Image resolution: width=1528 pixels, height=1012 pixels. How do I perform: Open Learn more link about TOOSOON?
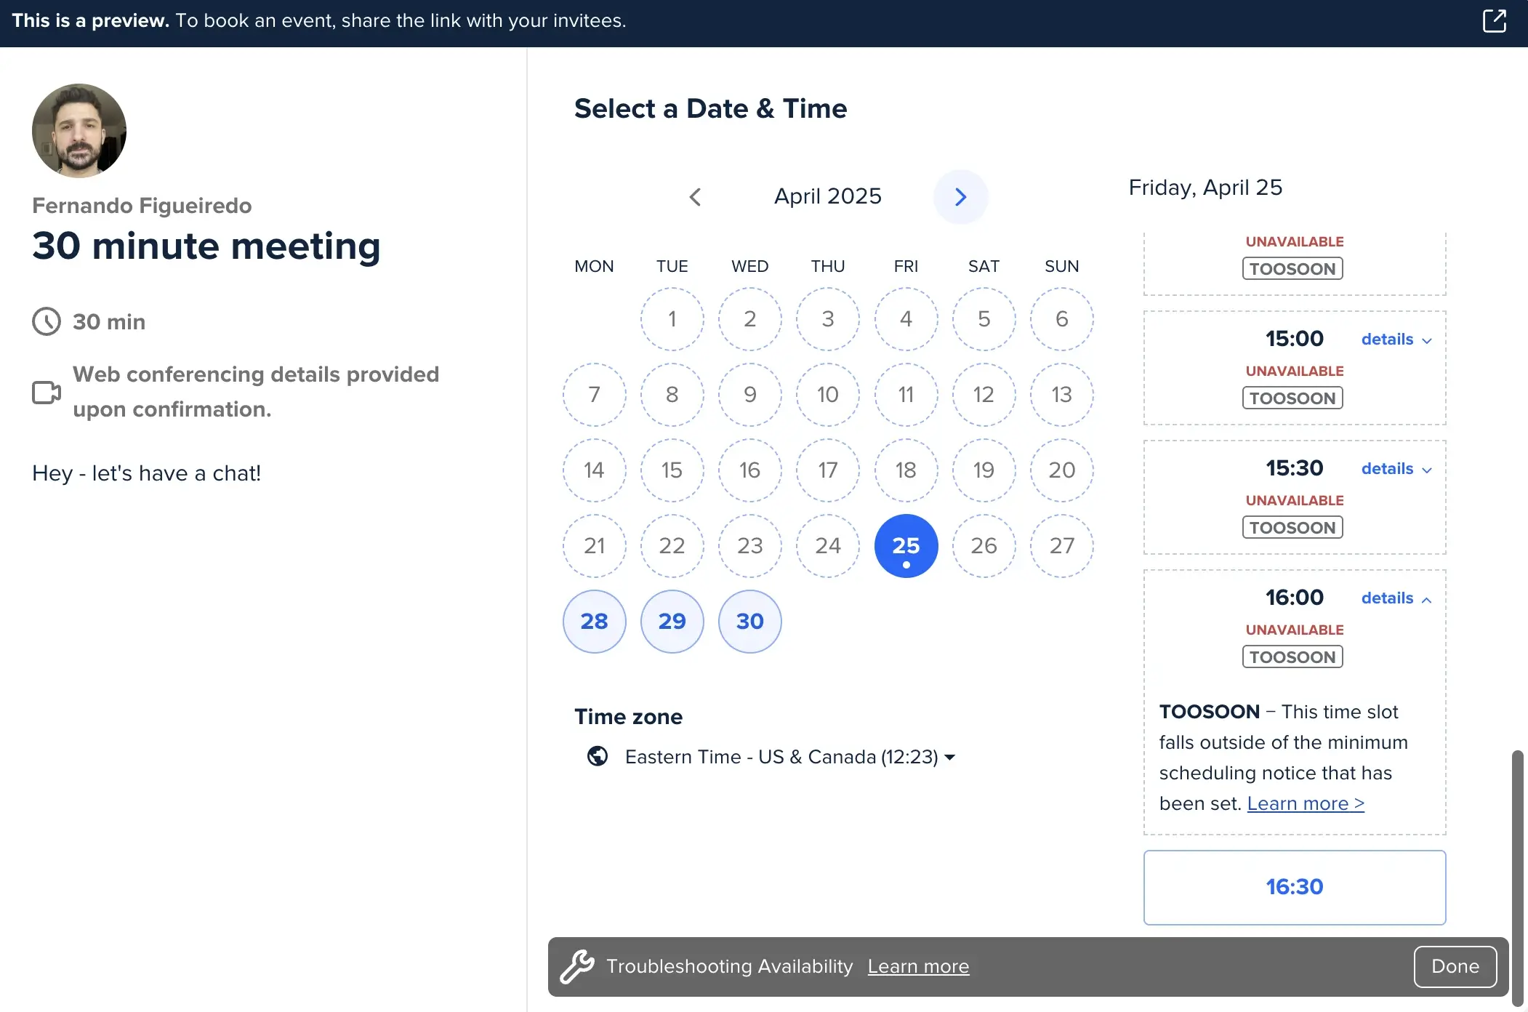(x=1306, y=803)
